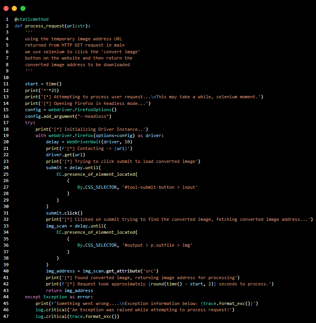This screenshot has height=323, width=316.
Task: Click the 'try:' keyword
Action: click(30, 123)
